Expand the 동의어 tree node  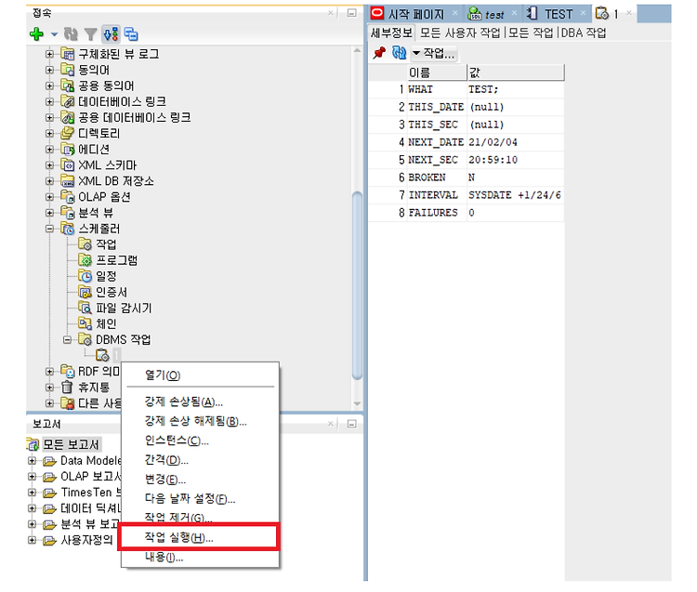(49, 70)
